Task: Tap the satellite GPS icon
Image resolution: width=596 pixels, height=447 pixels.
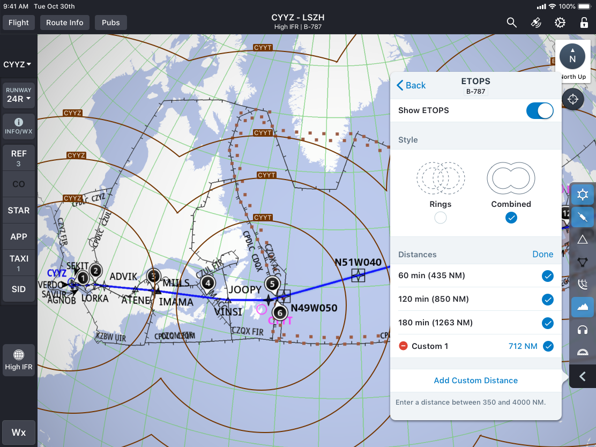Action: click(536, 23)
